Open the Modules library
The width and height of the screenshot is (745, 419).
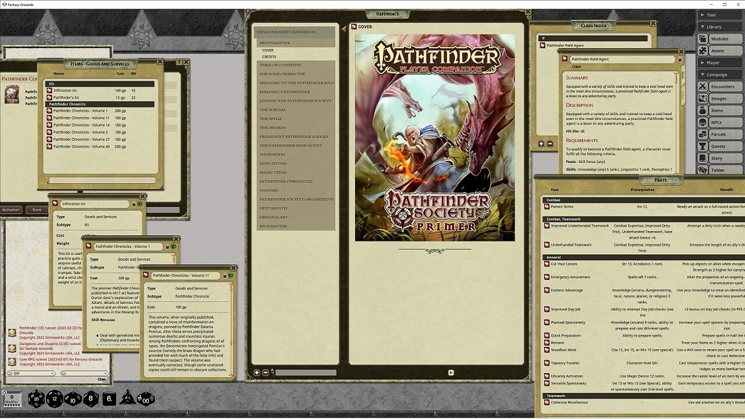(720, 38)
